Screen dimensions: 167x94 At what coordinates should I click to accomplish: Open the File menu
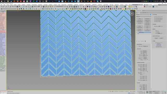click(x=1, y=5)
